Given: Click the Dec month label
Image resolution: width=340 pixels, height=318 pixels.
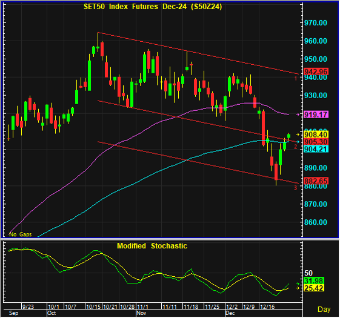Looking at the screenshot, I should [x=230, y=313].
